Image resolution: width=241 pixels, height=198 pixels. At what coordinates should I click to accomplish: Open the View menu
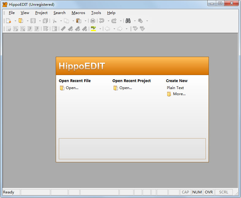25,13
